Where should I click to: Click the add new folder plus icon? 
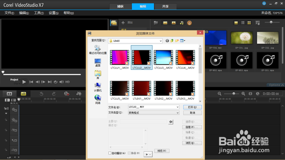coord(123,22)
